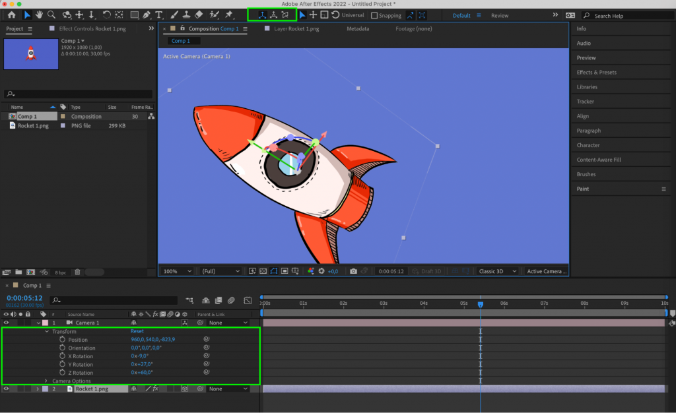Toggle visibility of the Camera 1 layer

click(5, 323)
